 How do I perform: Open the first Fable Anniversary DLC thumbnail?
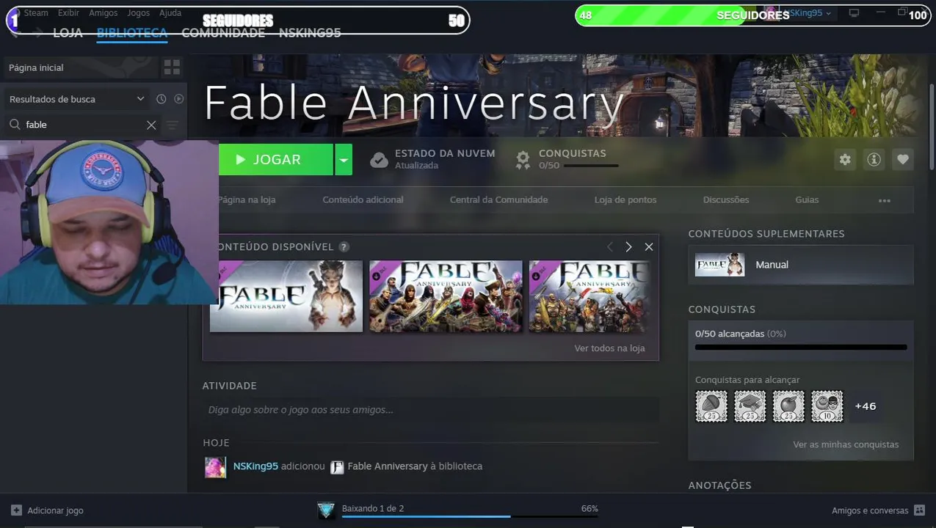286,296
